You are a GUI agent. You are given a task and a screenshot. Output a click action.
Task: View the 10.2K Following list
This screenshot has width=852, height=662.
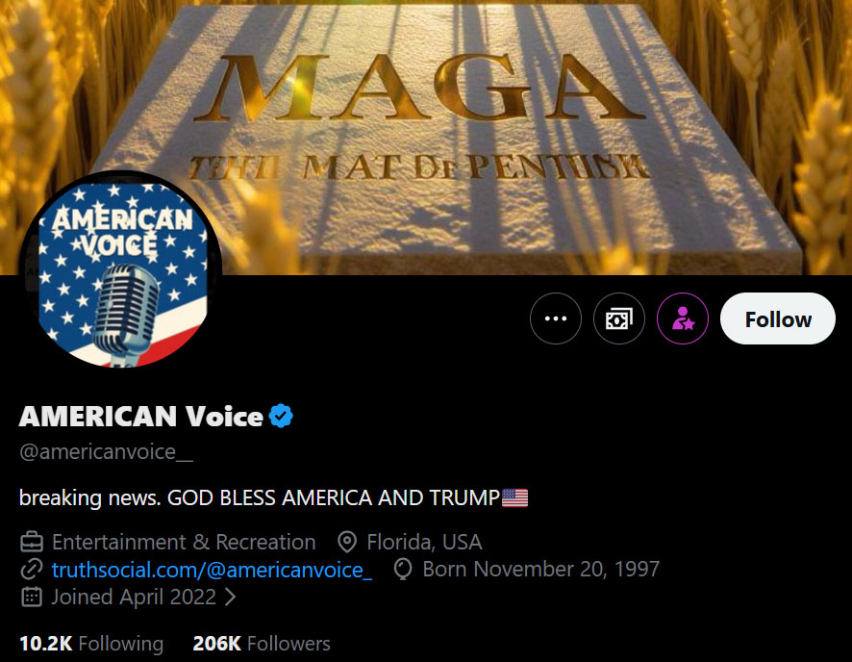pos(91,644)
